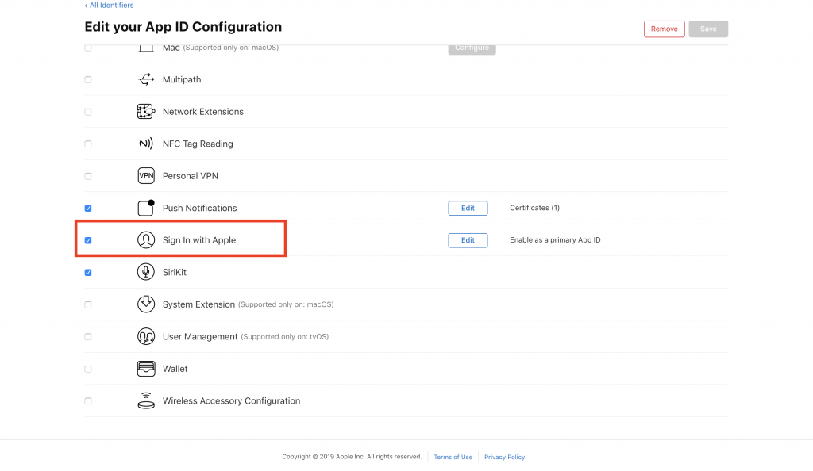Uncheck the Push Notifications checkbox

(88, 208)
